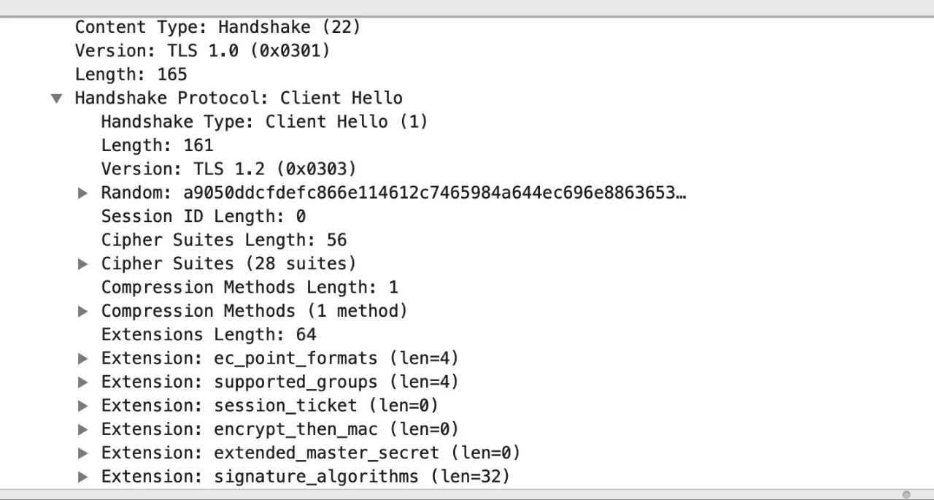Expand the ec_point_formats extension

[x=83, y=358]
